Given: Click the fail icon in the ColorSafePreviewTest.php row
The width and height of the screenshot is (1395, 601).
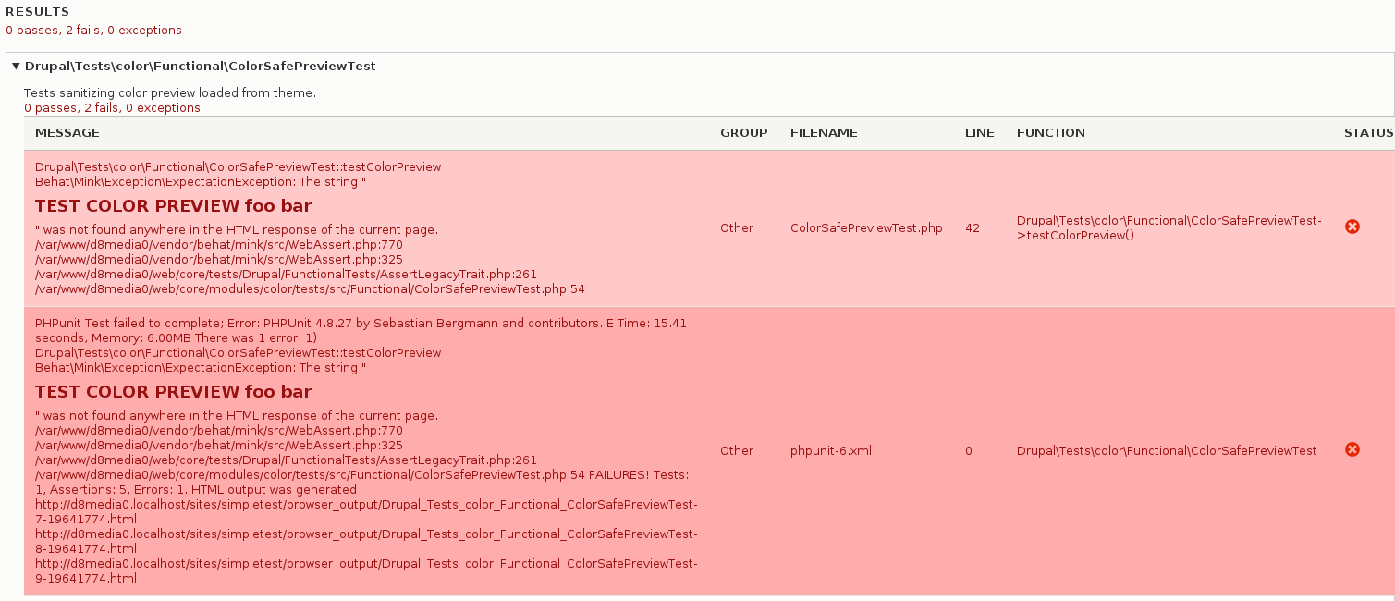Looking at the screenshot, I should click(x=1352, y=227).
